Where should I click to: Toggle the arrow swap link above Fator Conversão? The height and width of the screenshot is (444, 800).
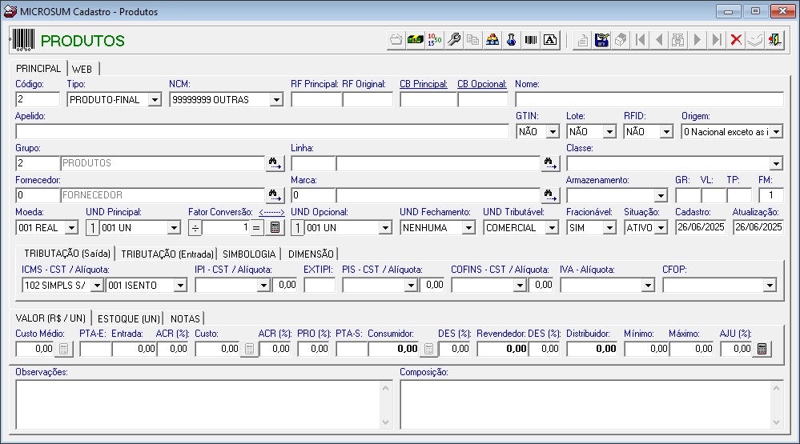(x=271, y=212)
